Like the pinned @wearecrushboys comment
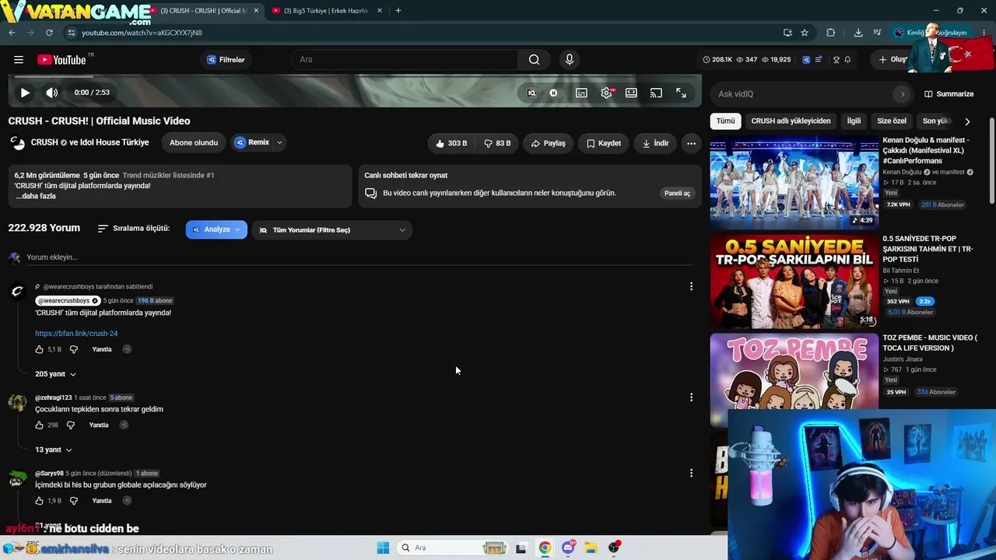Screen dimensions: 996x560 pyautogui.click(x=40, y=349)
